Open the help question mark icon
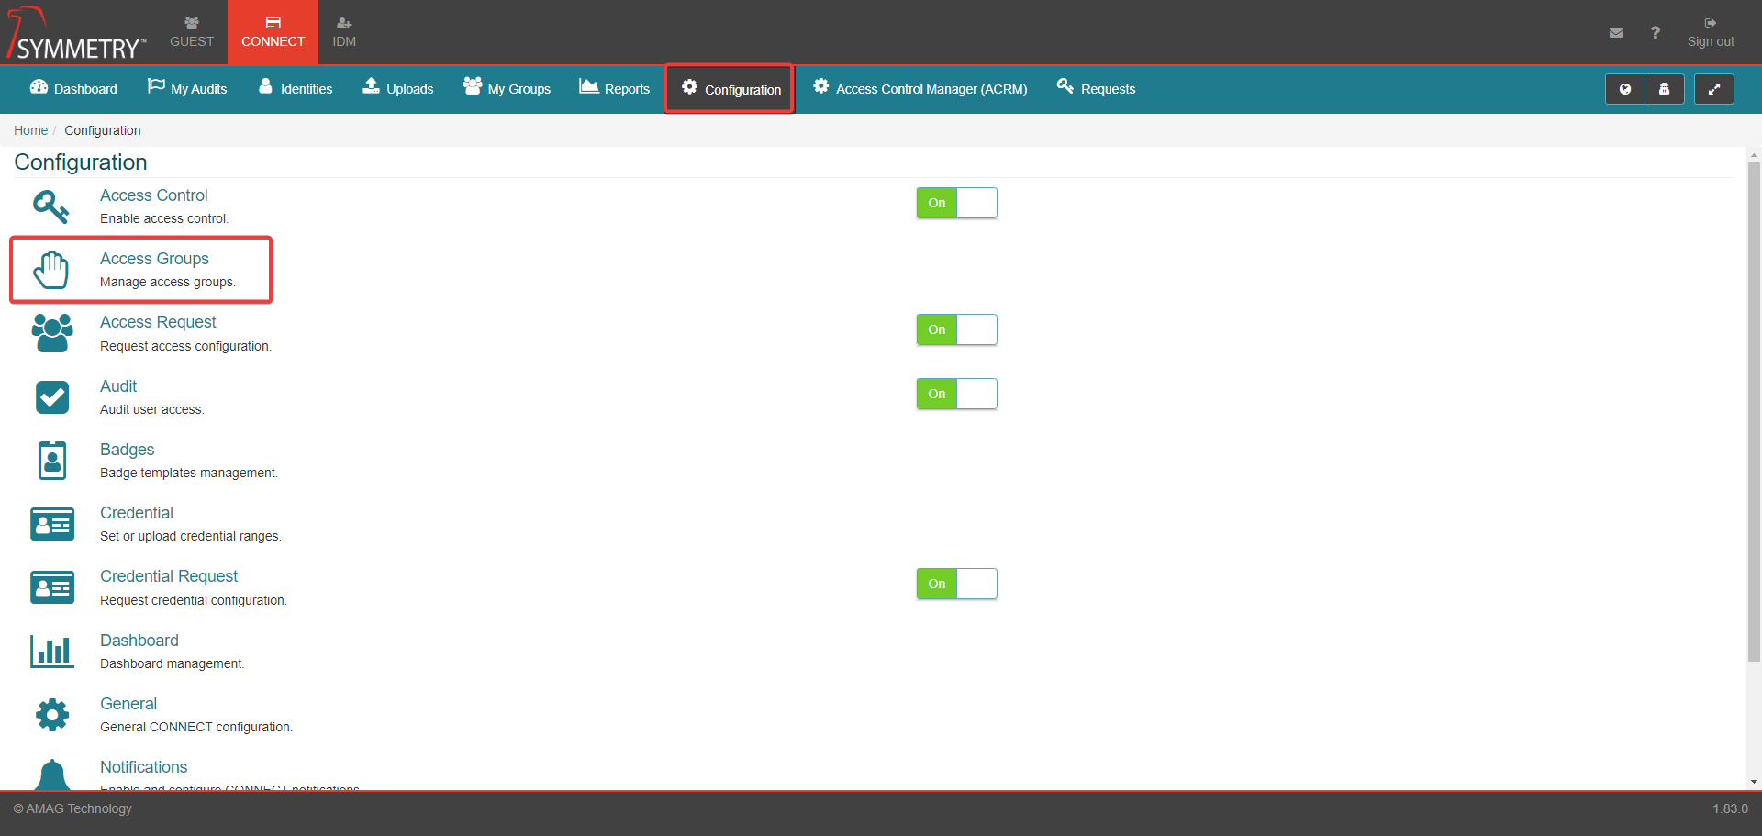The image size is (1762, 836). (x=1656, y=32)
